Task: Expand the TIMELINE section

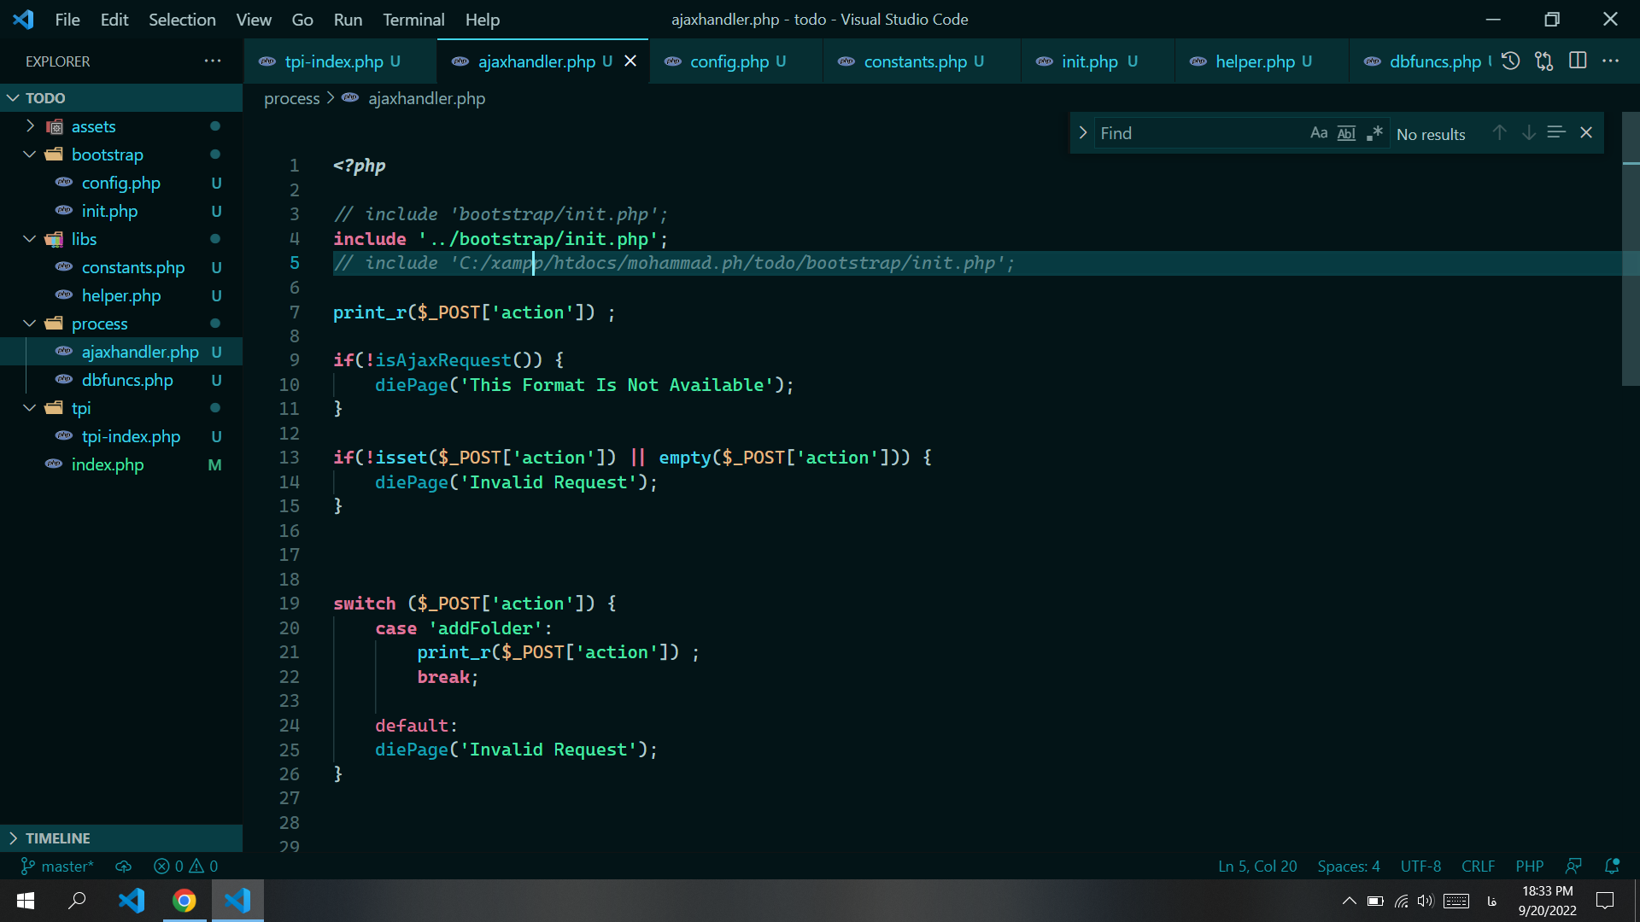Action: click(x=121, y=838)
